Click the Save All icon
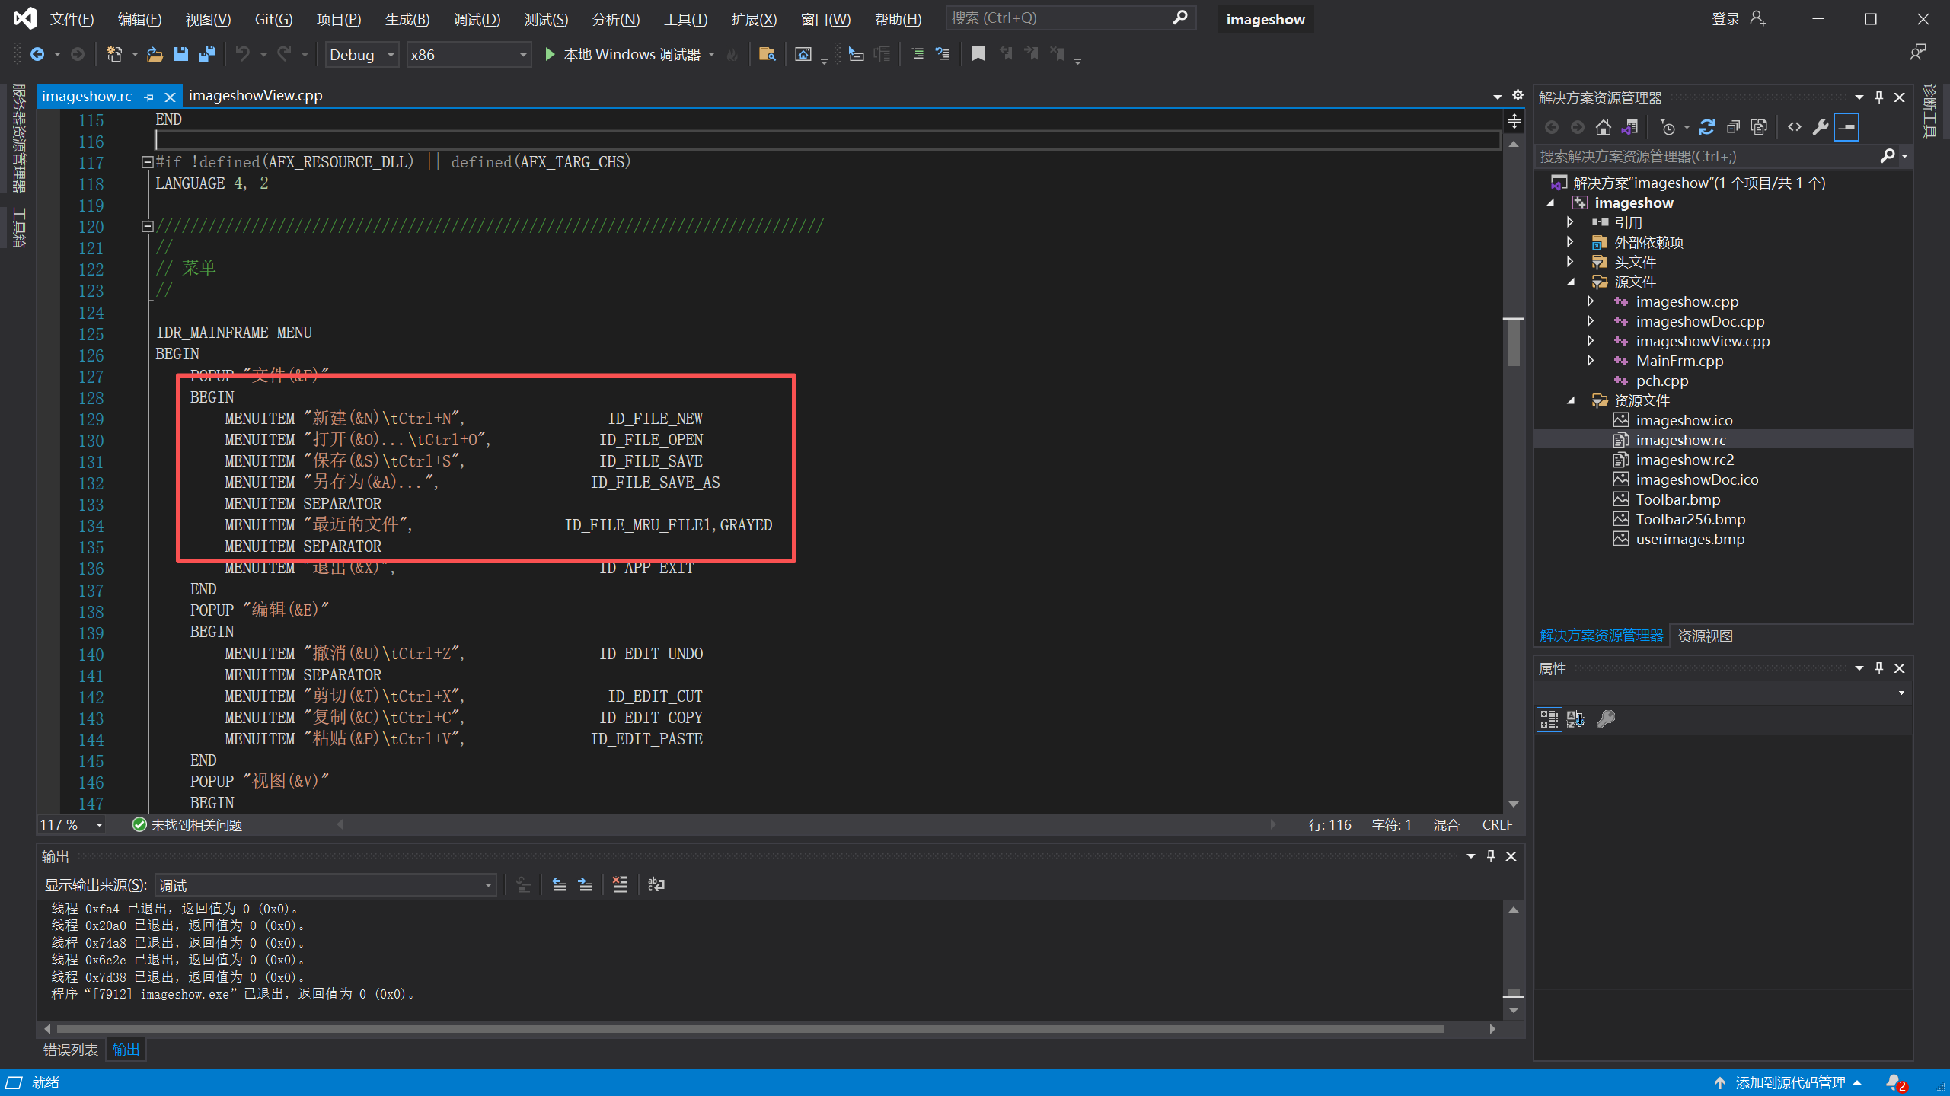This screenshot has height=1096, width=1950. pyautogui.click(x=206, y=54)
